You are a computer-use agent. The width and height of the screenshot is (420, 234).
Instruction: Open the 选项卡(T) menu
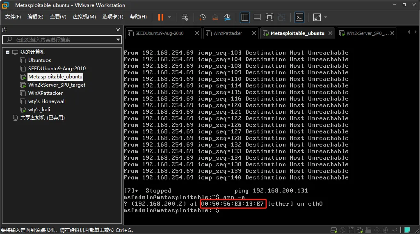coord(113,17)
